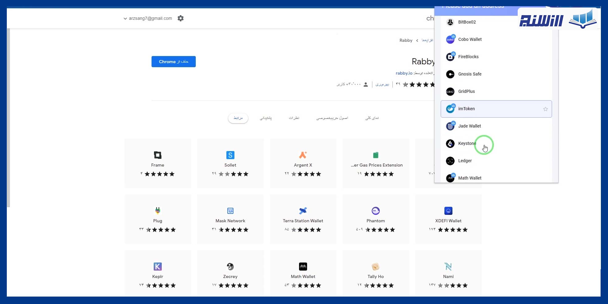The width and height of the screenshot is (608, 304).
Task: Open Nami extension icon
Action: coord(448,267)
